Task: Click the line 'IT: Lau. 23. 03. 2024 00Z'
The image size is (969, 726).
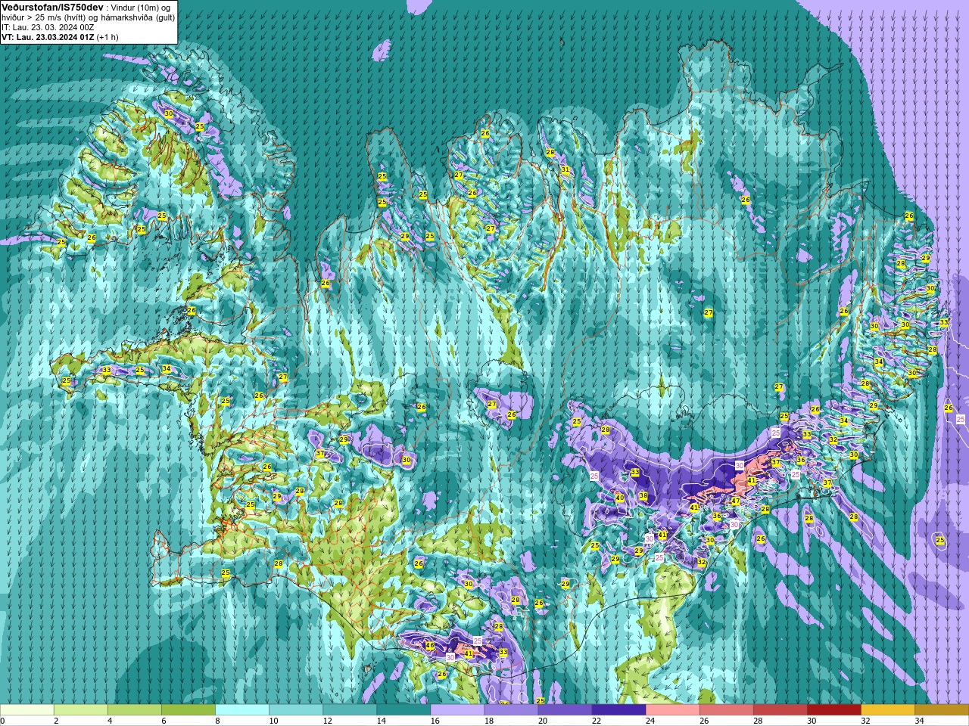Action: [48, 27]
